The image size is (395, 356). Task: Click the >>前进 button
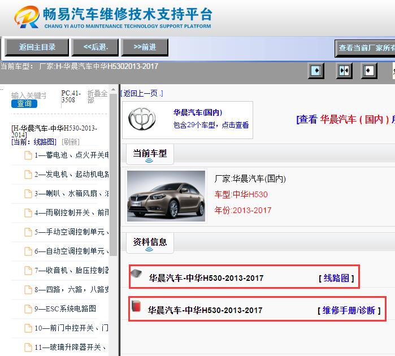(145, 47)
